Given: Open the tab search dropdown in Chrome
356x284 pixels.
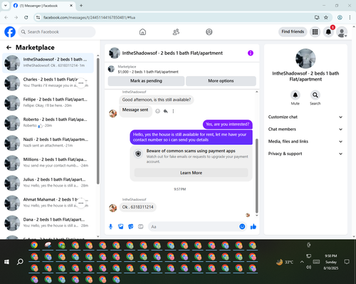Looking at the screenshot, I should 6,6.
